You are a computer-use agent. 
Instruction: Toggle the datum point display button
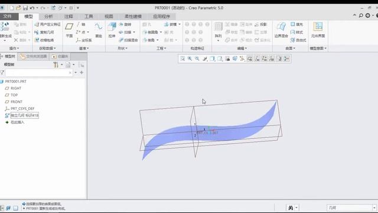[x=265, y=59]
